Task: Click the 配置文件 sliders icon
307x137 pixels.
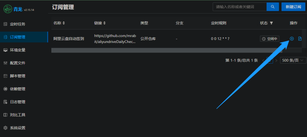Action: 5,63
